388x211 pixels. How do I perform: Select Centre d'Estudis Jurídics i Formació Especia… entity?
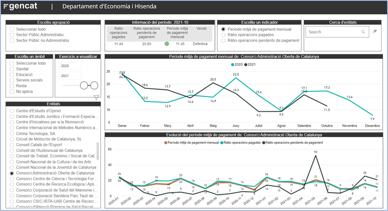coord(12,117)
